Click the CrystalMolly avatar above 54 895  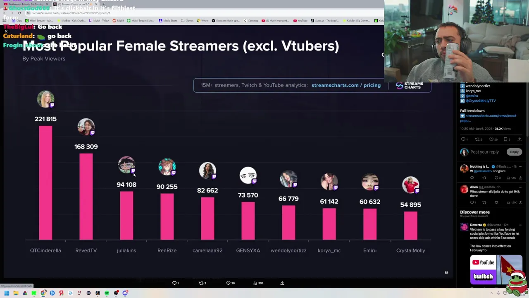point(410,185)
